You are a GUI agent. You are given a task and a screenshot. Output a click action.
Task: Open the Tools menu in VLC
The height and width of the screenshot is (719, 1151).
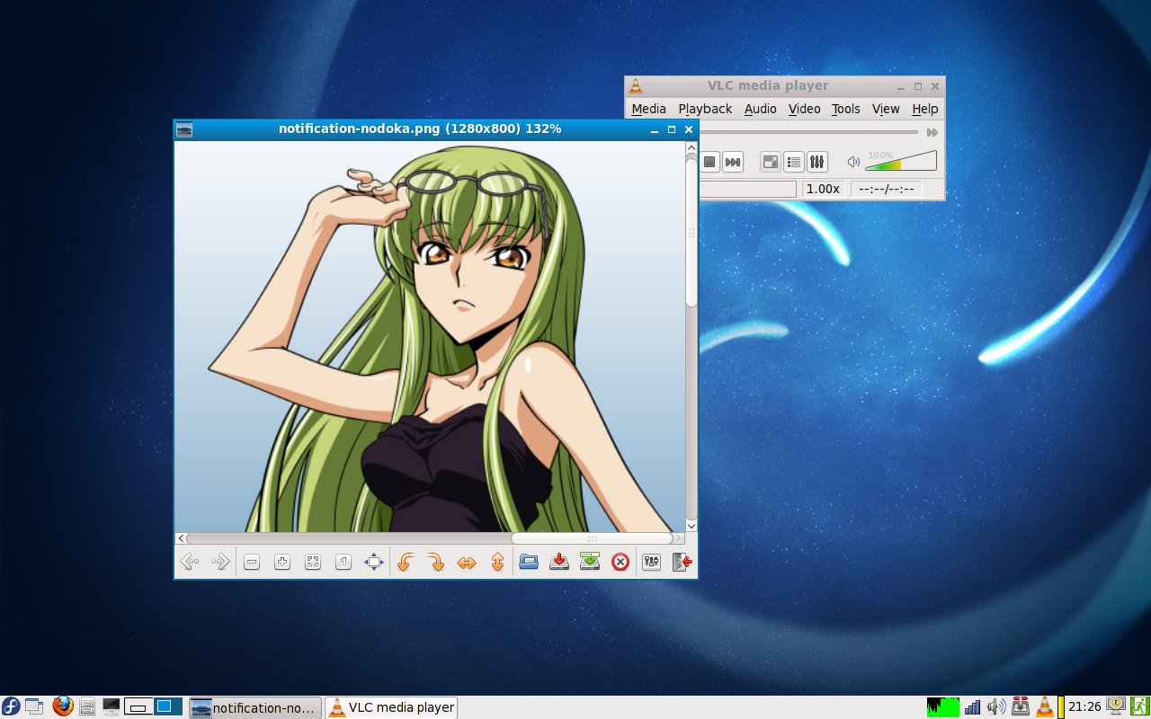pos(845,109)
